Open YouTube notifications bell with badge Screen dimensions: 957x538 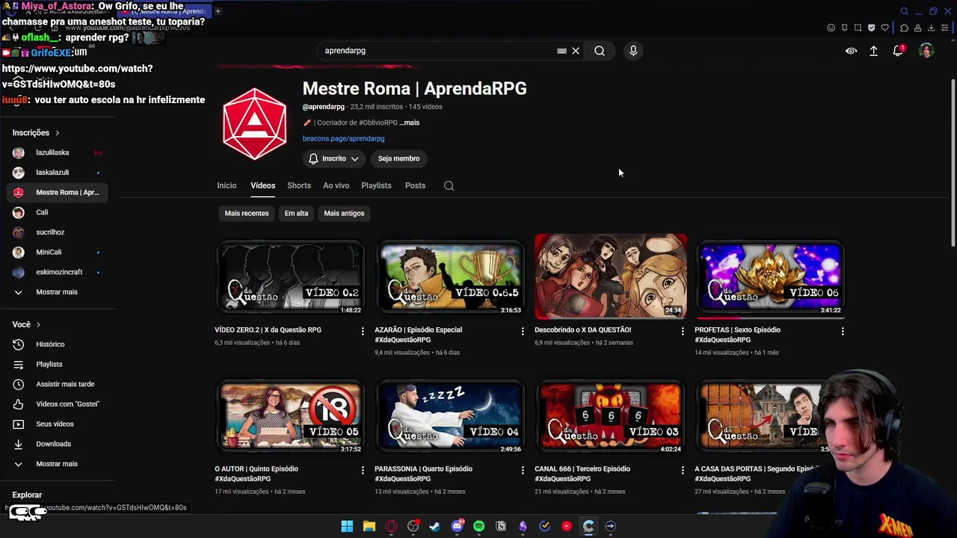tap(898, 51)
